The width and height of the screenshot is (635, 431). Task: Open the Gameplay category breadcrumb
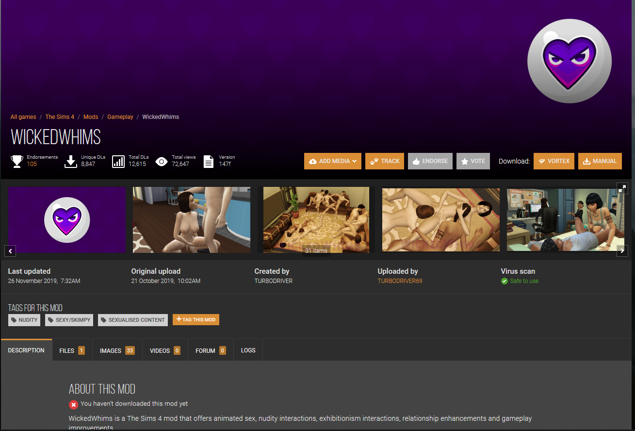120,117
